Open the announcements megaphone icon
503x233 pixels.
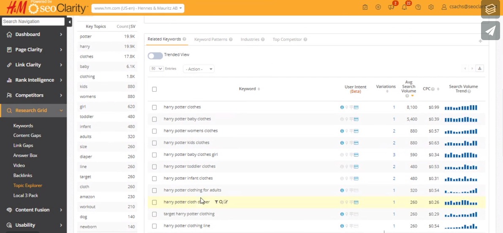point(391,7)
